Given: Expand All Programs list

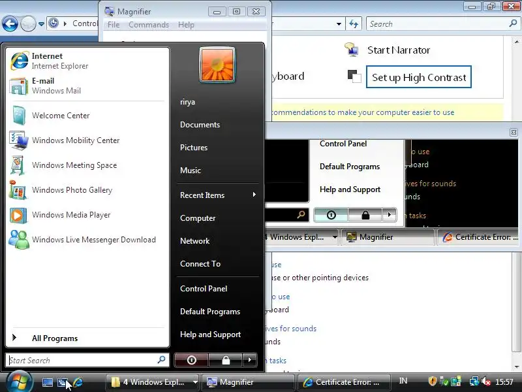Looking at the screenshot, I should pyautogui.click(x=87, y=338).
